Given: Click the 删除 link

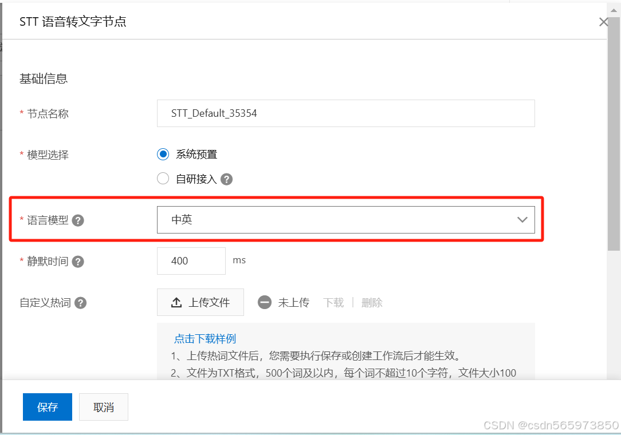Looking at the screenshot, I should (x=372, y=303).
